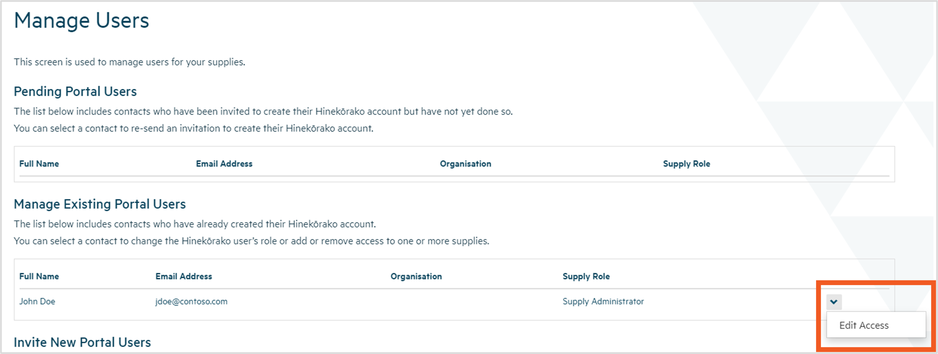Click Organisation header in Existing Portal Users table
The height and width of the screenshot is (354, 938).
click(x=416, y=277)
